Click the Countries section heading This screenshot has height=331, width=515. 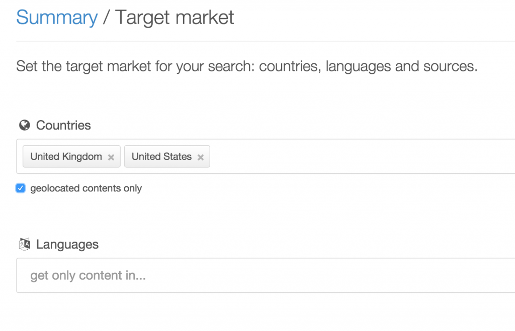pos(63,125)
